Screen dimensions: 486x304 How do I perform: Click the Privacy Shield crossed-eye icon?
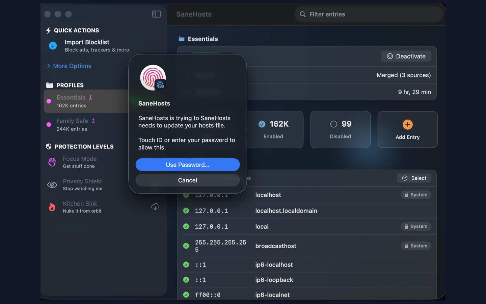52,185
